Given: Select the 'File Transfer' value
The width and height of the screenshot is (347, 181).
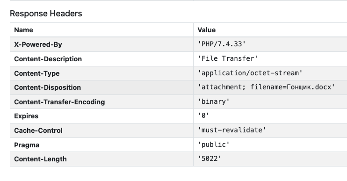Looking at the screenshot, I should (x=228, y=58).
